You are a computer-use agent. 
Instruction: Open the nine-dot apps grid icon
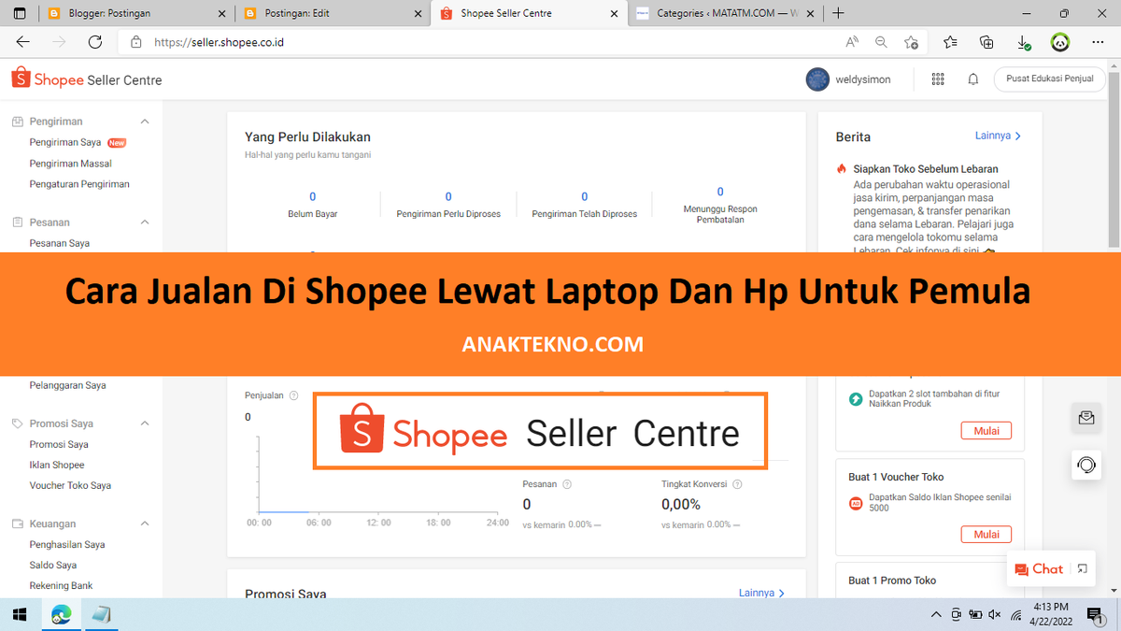[x=938, y=79]
